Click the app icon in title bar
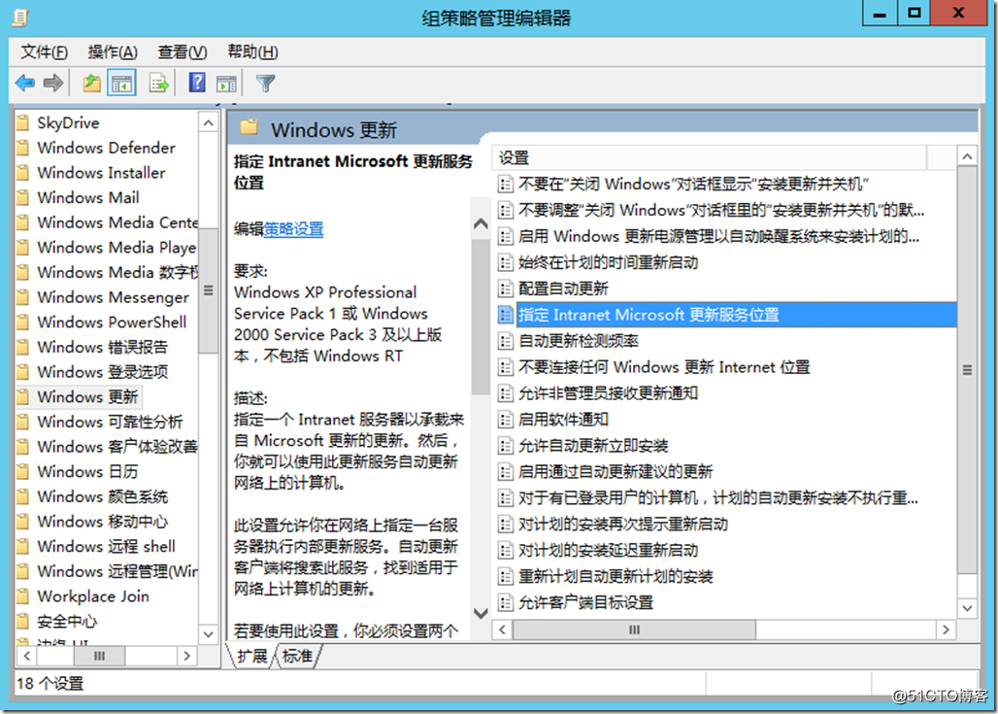This screenshot has width=998, height=714. point(20,17)
